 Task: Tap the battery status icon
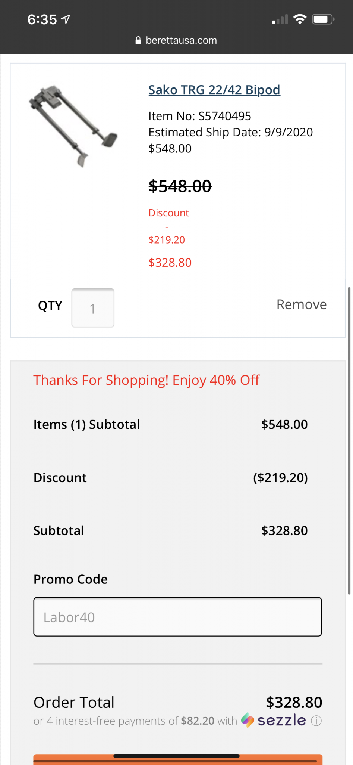323,19
